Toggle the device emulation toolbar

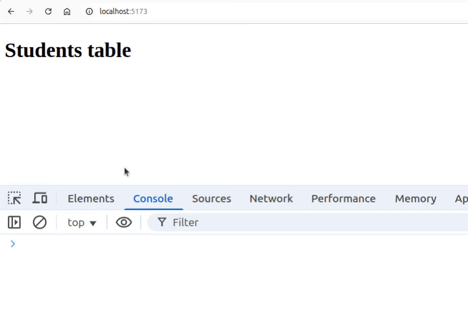click(40, 198)
